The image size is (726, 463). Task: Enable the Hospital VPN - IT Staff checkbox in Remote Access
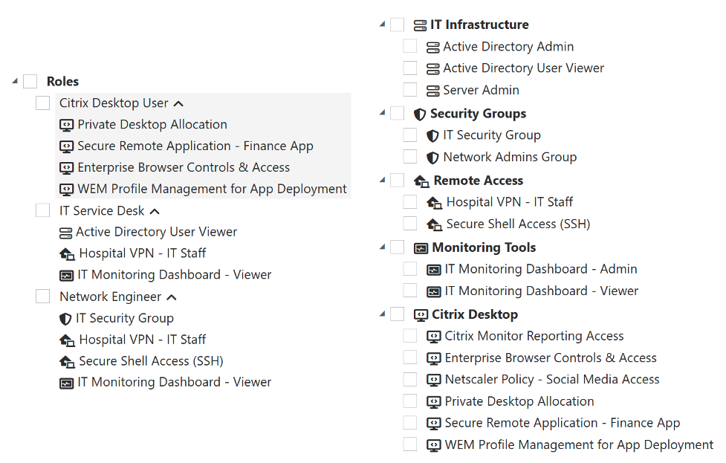point(410,202)
